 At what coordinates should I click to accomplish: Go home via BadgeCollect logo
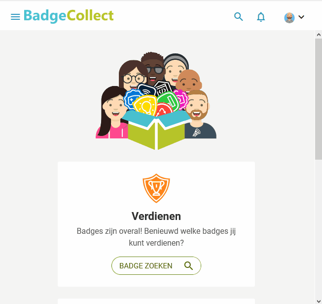[69, 16]
